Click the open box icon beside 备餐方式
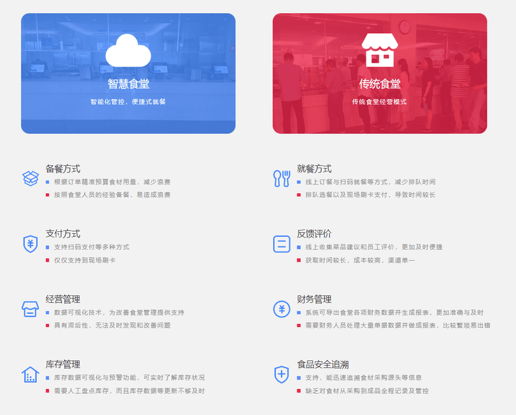The width and height of the screenshot is (516, 415). [x=31, y=178]
